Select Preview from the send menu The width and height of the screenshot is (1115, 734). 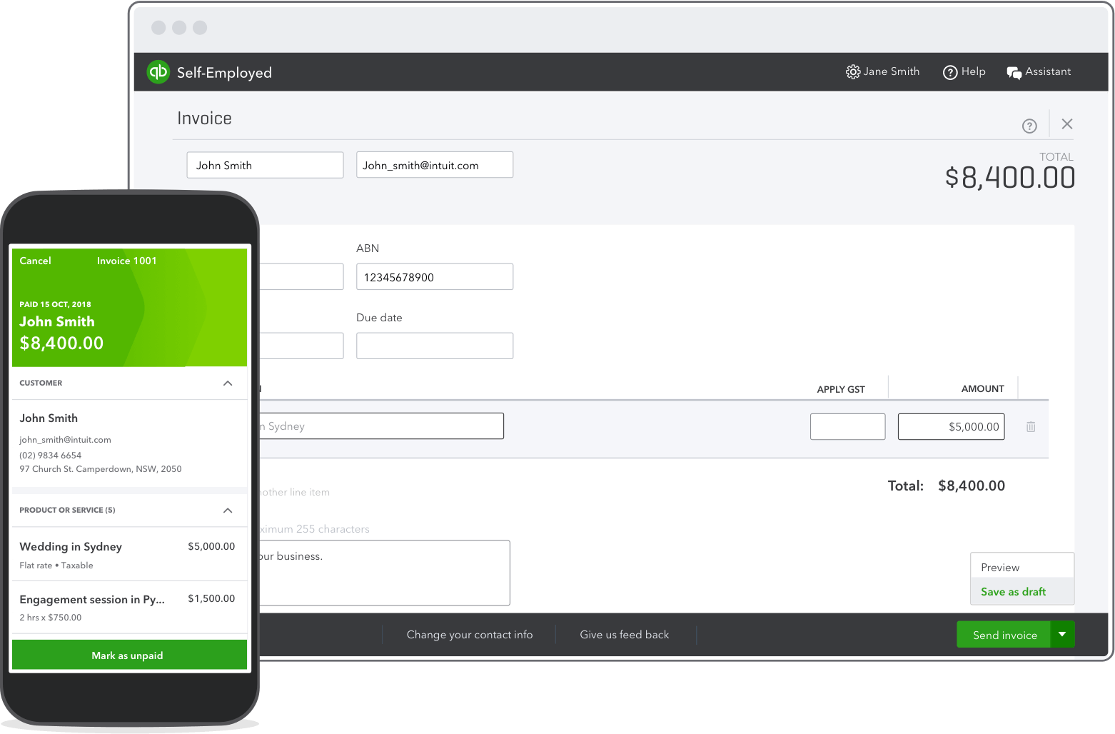1022,567
